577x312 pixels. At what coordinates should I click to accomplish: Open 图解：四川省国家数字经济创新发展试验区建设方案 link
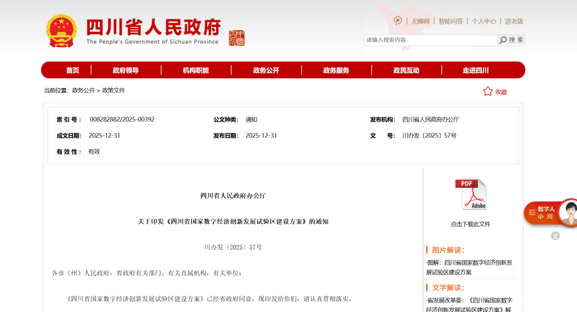[470, 268]
